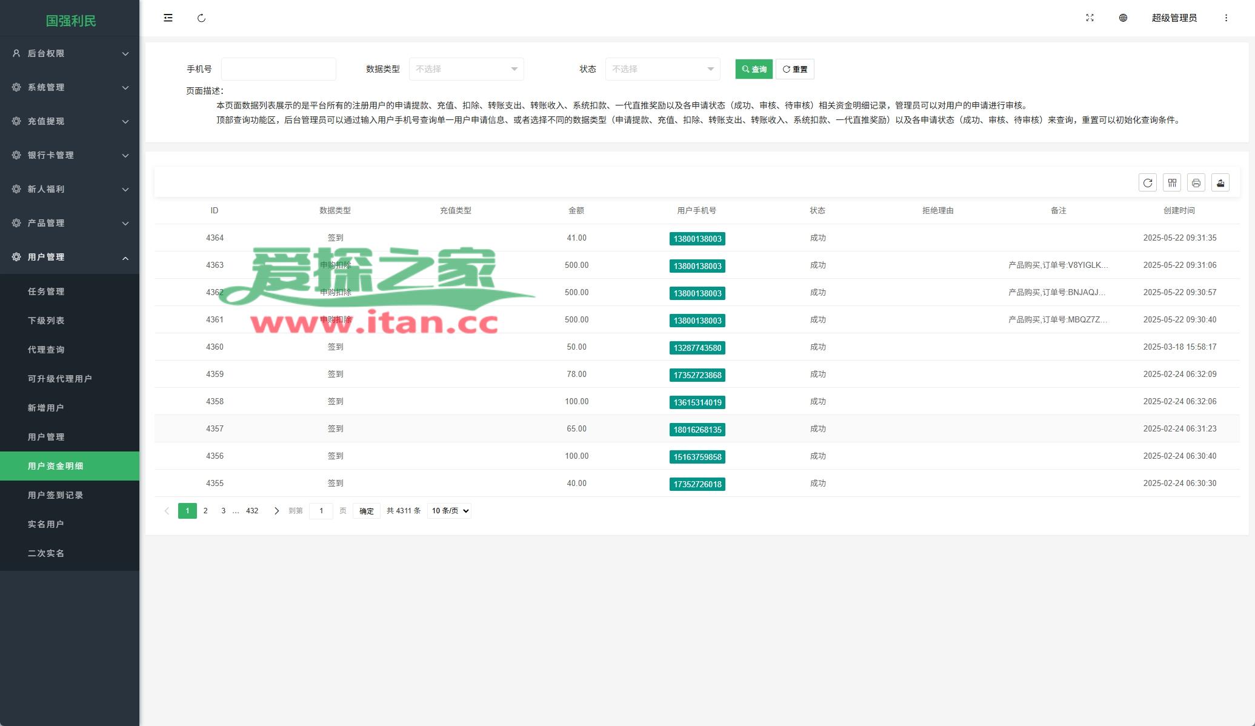
Task: Go to page 2 in pagination
Action: (x=205, y=511)
